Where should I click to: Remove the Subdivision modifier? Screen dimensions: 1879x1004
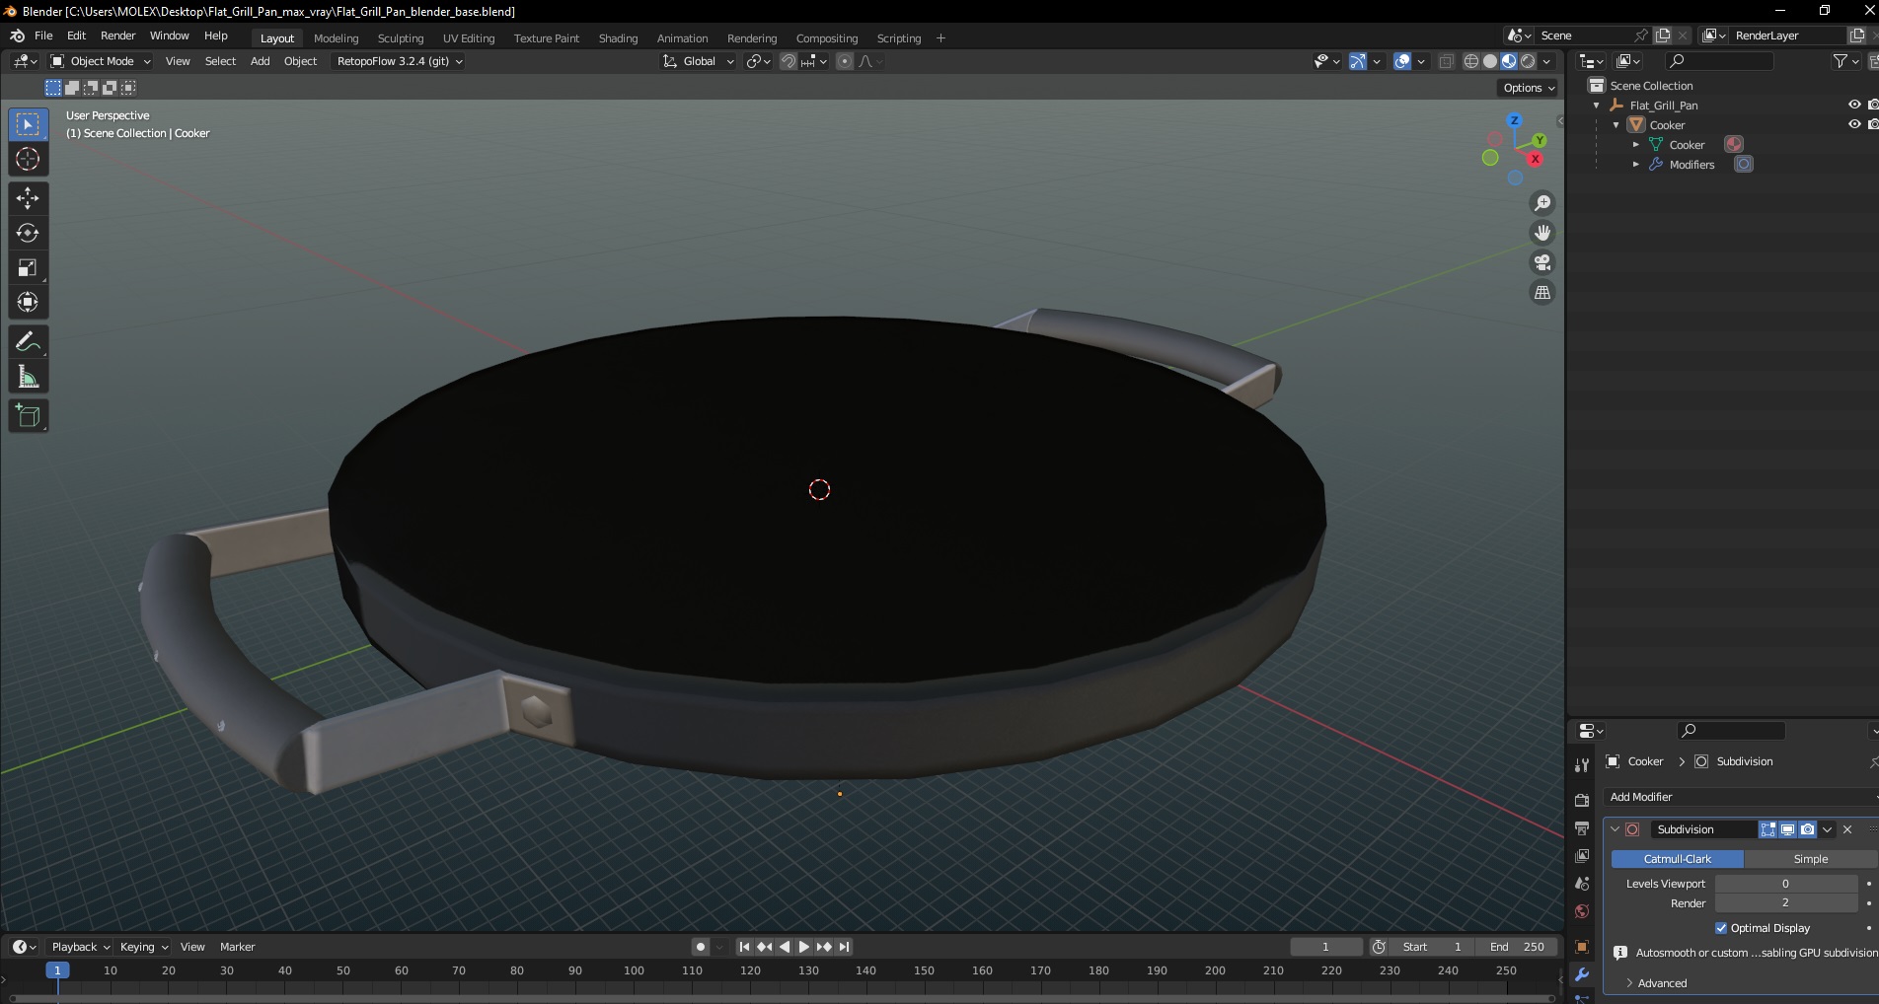(x=1847, y=829)
